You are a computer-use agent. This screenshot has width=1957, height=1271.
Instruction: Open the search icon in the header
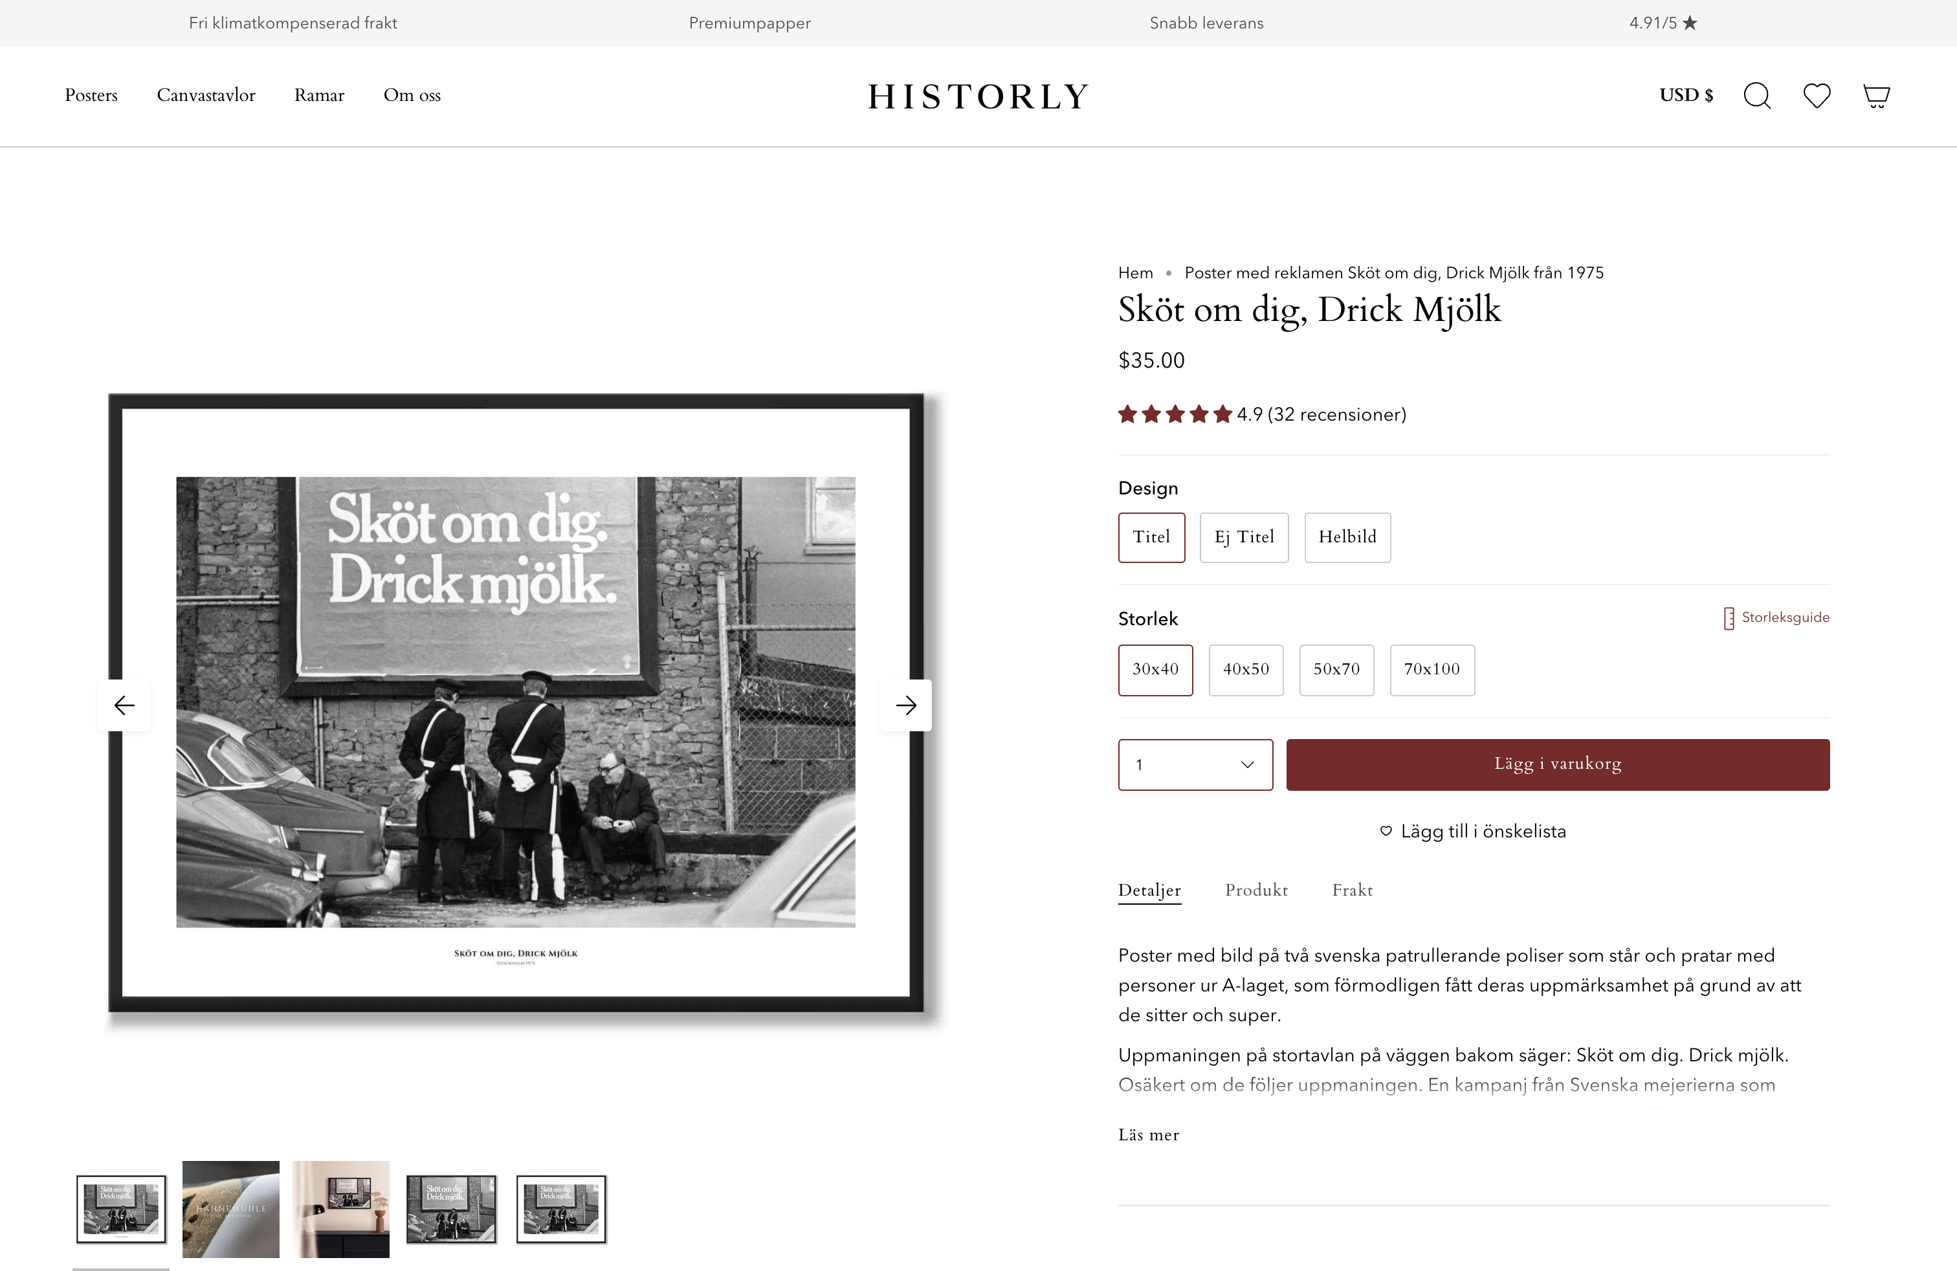1757,95
